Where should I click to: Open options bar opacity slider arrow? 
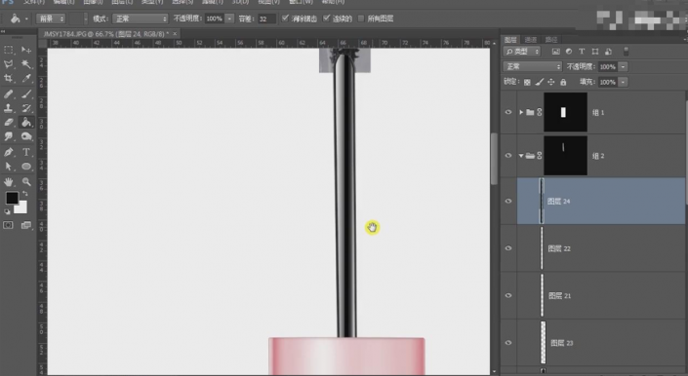229,19
